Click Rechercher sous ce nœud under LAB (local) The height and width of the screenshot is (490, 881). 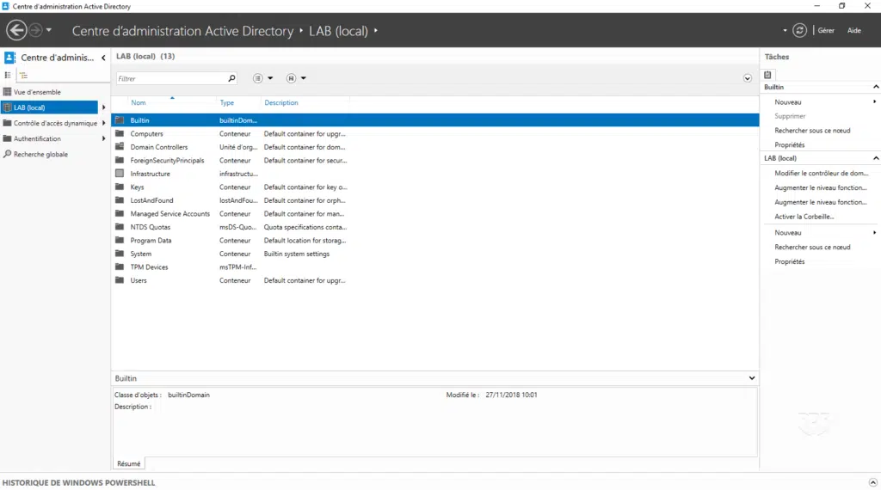(x=812, y=247)
